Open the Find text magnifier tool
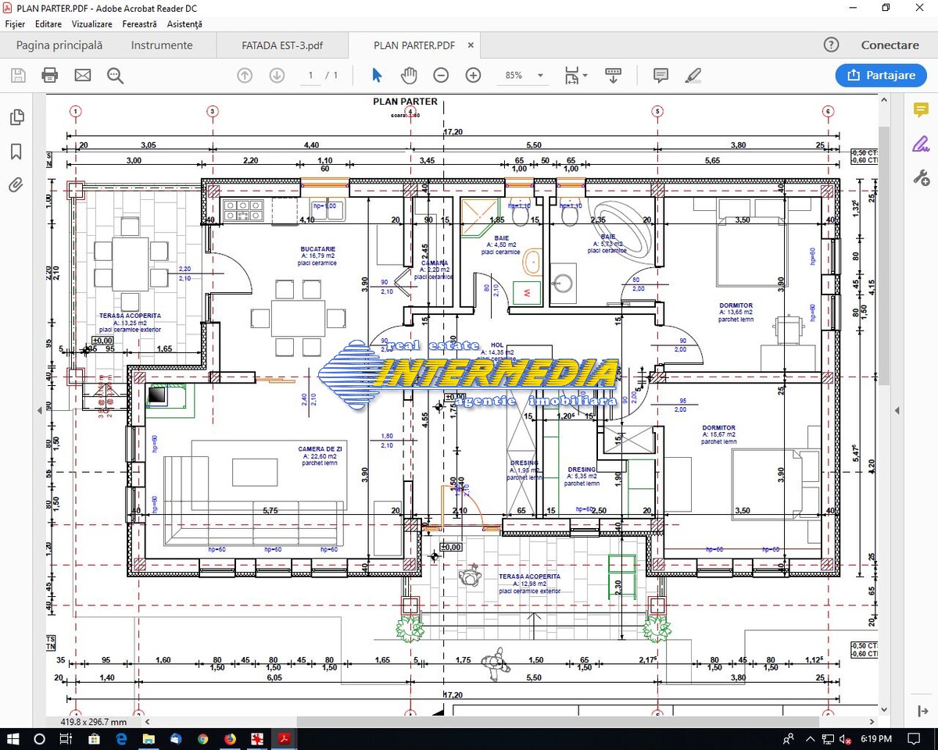The height and width of the screenshot is (750, 938). click(x=116, y=75)
